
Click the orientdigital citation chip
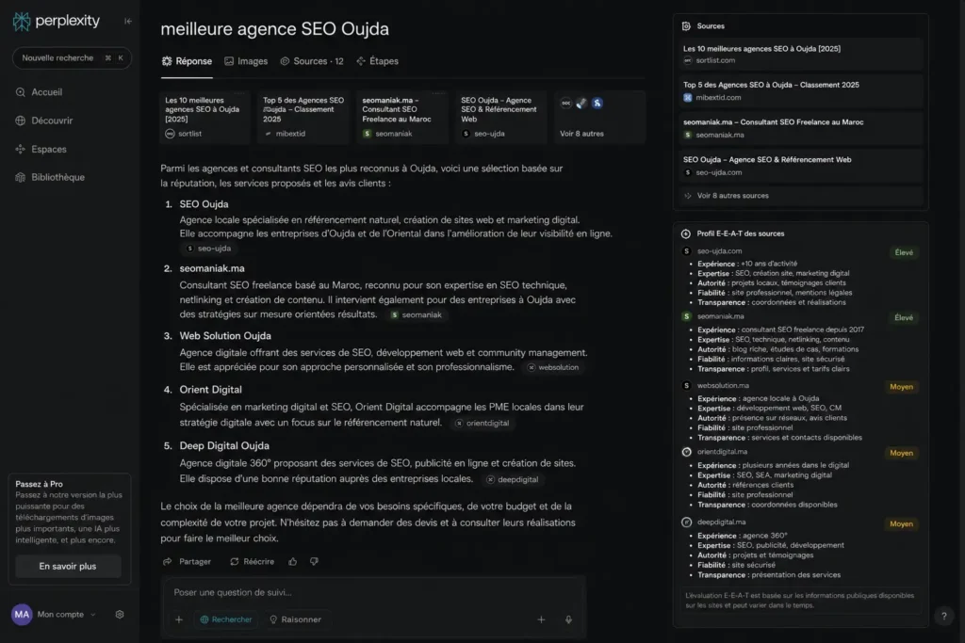(x=482, y=423)
